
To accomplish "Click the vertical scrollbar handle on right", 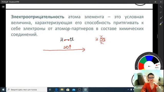I will coord(158,36).
